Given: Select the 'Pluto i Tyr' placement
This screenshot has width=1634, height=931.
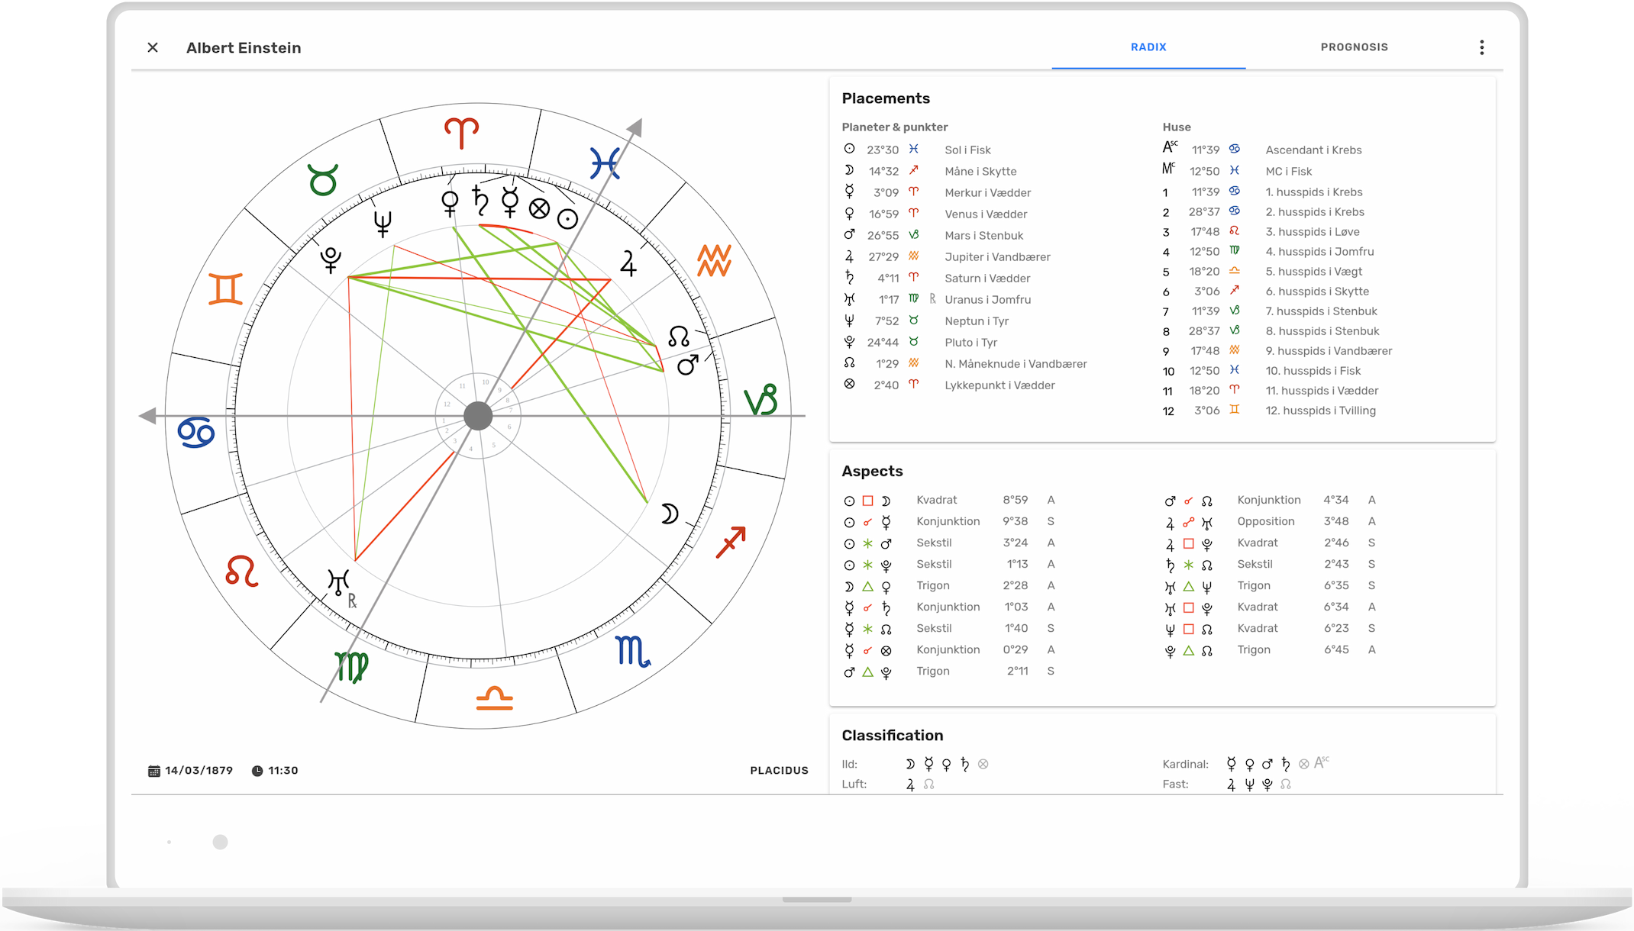Looking at the screenshot, I should pyautogui.click(x=970, y=342).
